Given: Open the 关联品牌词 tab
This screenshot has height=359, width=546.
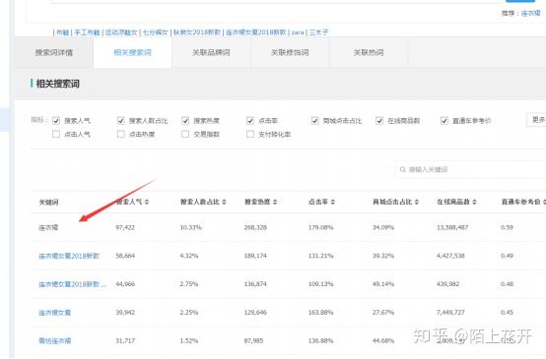Looking at the screenshot, I should click(x=211, y=52).
